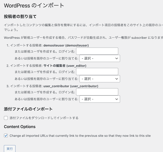Click login name input under user_contributor
This screenshot has height=152, width=163.
(97, 92)
